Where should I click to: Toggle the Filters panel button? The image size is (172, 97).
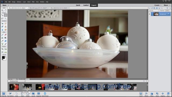point(152,94)
